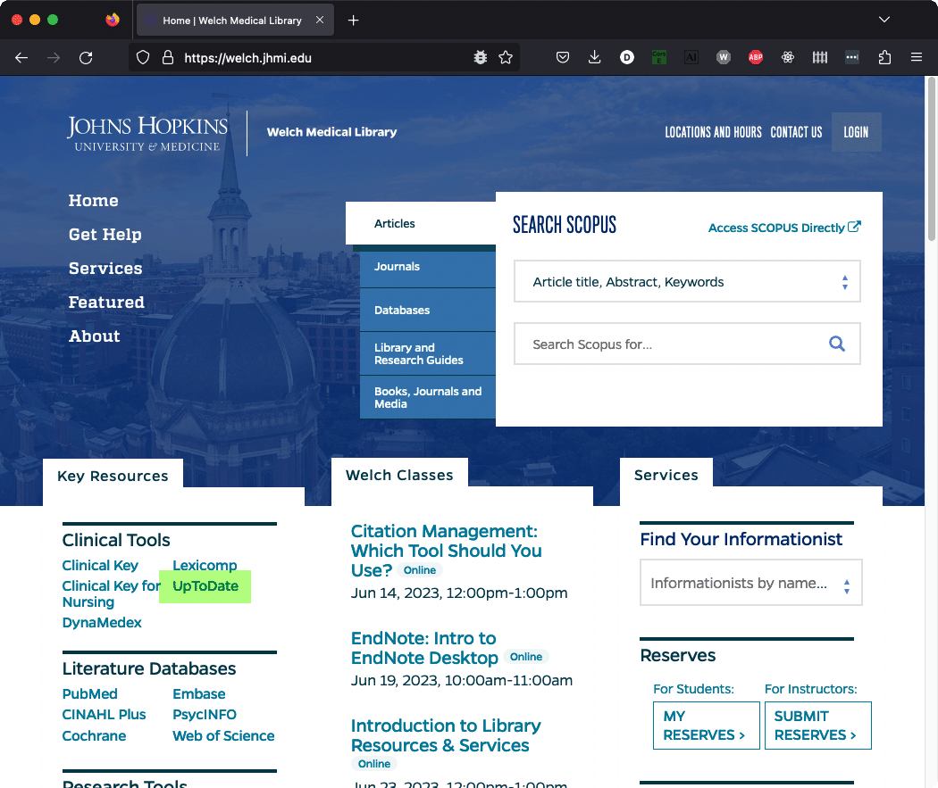Open the PubMed database link
938x788 pixels.
[89, 693]
